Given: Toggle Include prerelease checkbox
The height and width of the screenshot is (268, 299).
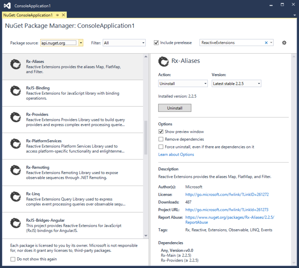Looking at the screenshot, I should click(x=156, y=43).
